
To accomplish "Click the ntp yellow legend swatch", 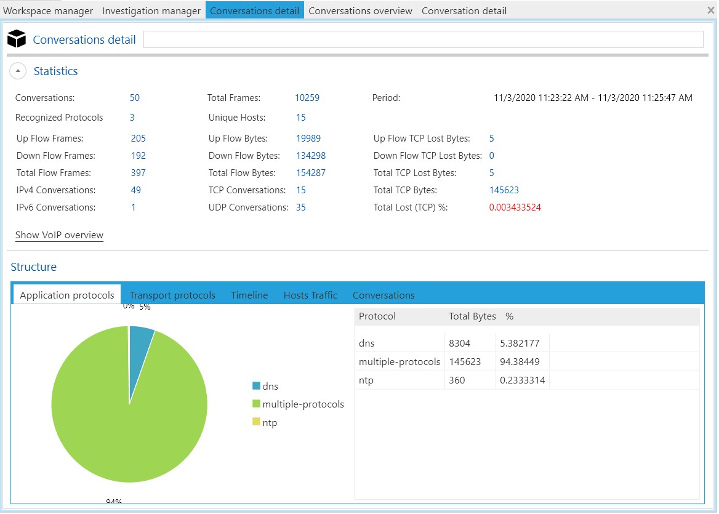I will point(256,422).
